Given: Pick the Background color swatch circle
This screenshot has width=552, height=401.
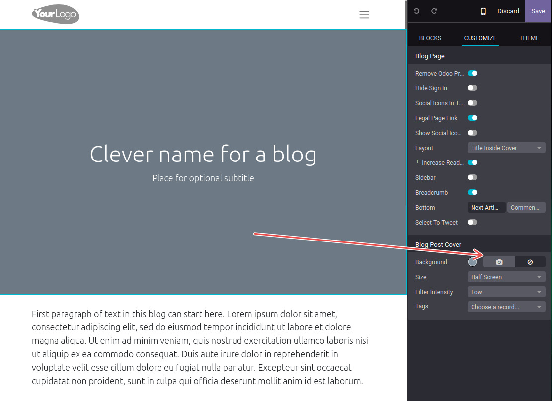Looking at the screenshot, I should (x=473, y=262).
